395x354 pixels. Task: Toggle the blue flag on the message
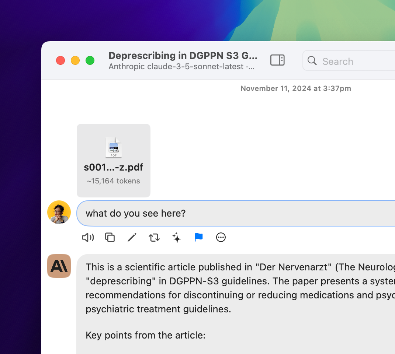click(198, 238)
